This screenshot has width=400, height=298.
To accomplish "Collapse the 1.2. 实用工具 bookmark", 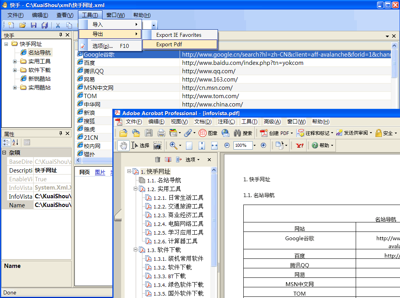I will pyautogui.click(x=135, y=189).
